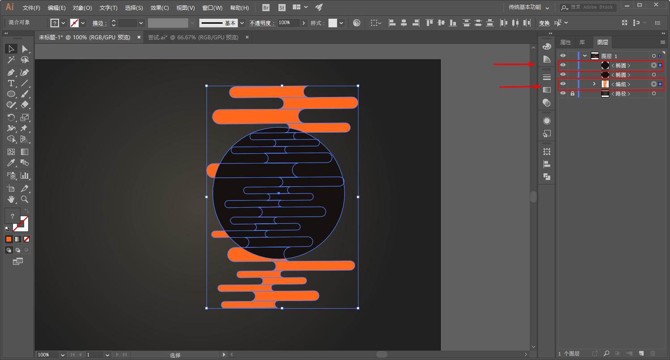Select the Hand tool
670x360 pixels.
[11, 199]
